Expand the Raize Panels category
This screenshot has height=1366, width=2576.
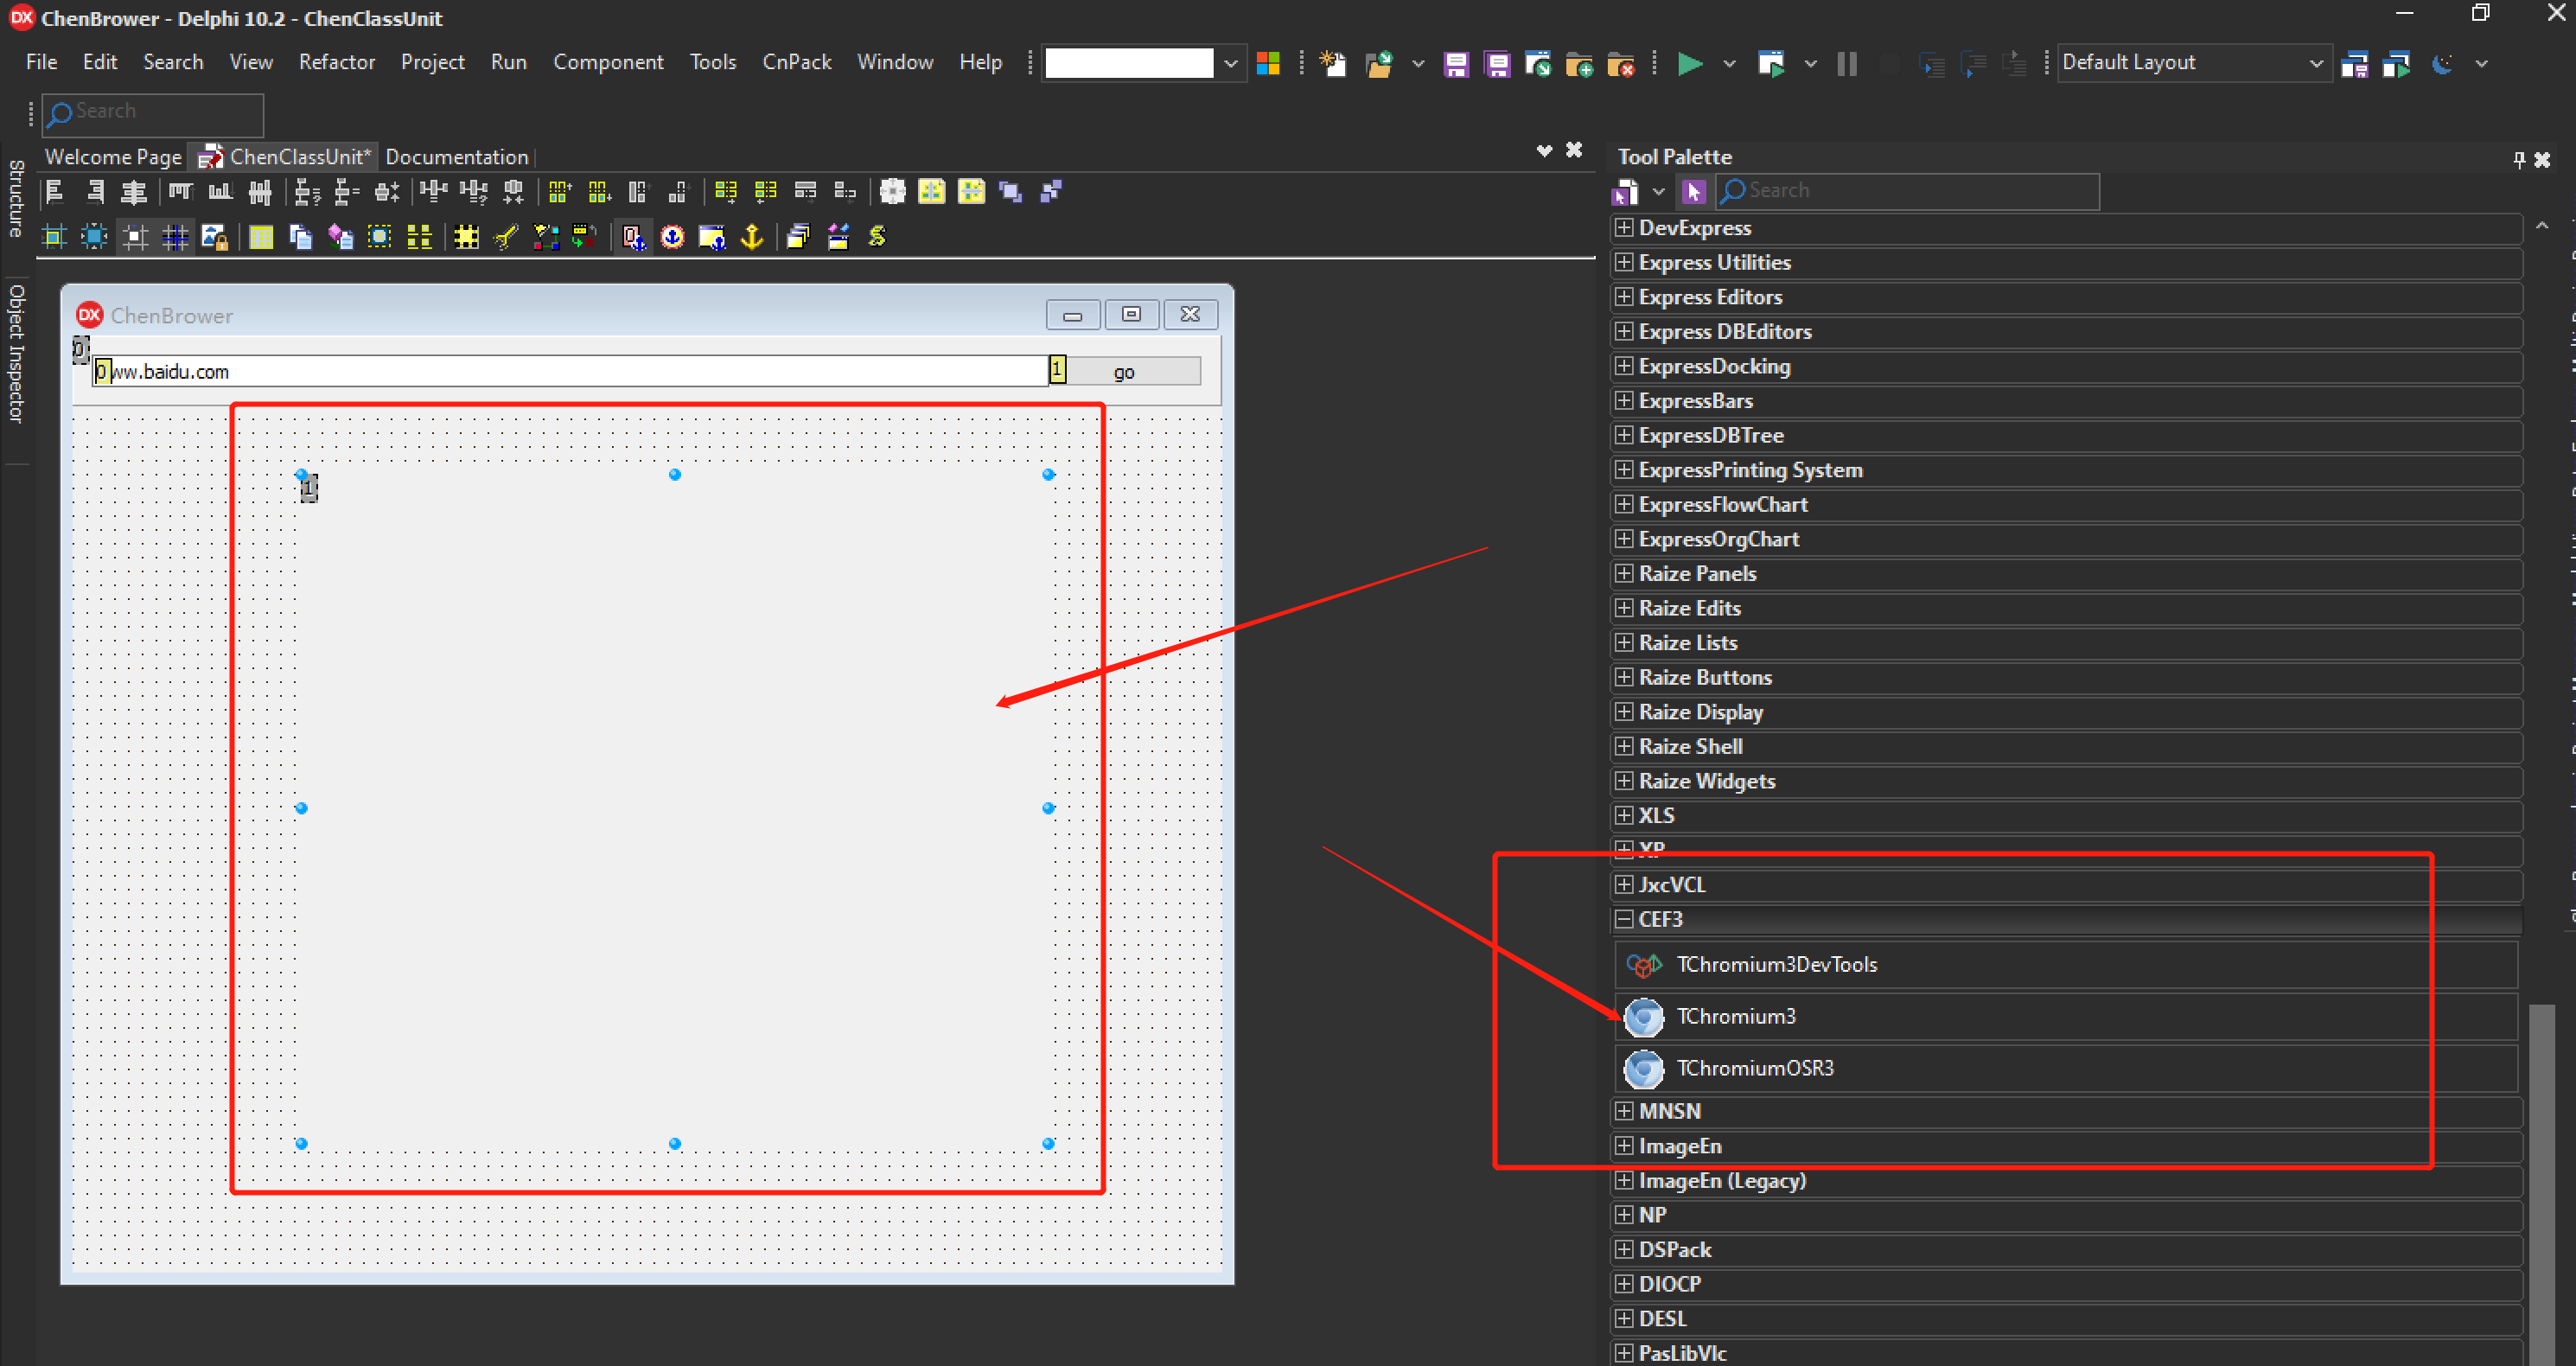click(1624, 574)
